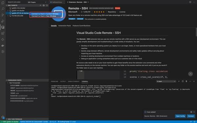Click the Microsoft publisher link

point(73,12)
